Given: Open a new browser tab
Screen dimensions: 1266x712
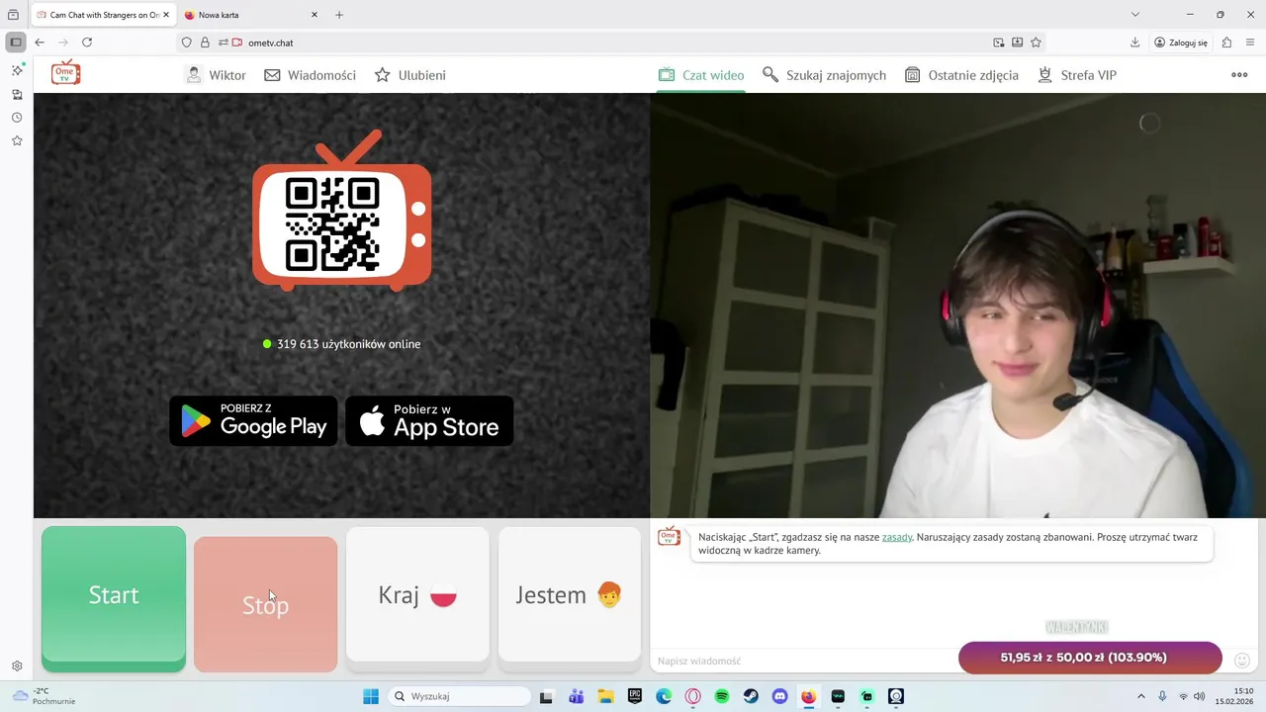Looking at the screenshot, I should tap(339, 15).
